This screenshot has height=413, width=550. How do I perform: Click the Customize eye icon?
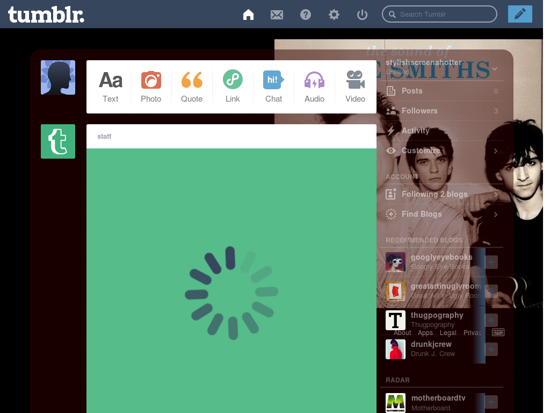pyautogui.click(x=391, y=151)
